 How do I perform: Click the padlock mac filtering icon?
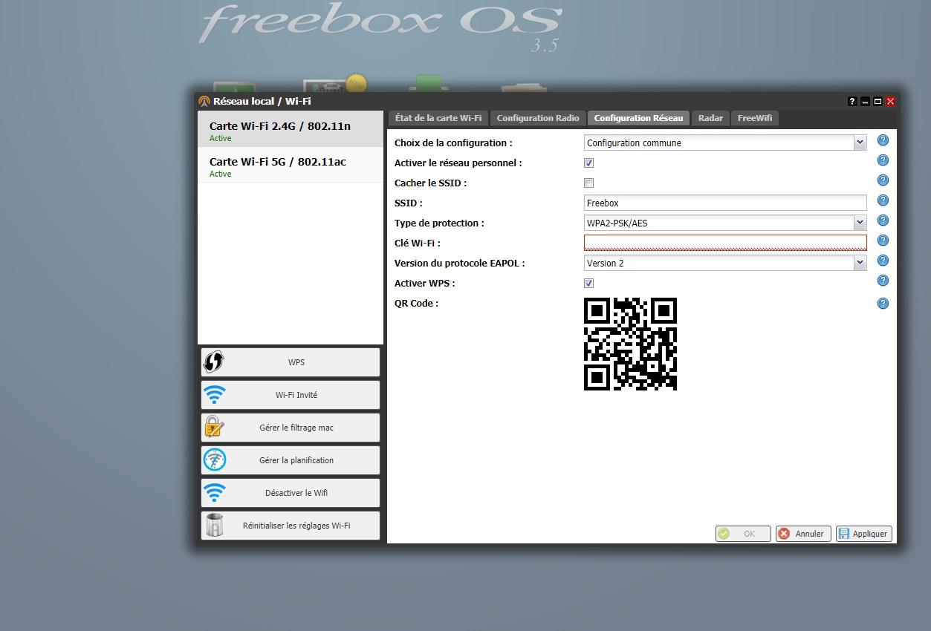[x=214, y=427]
